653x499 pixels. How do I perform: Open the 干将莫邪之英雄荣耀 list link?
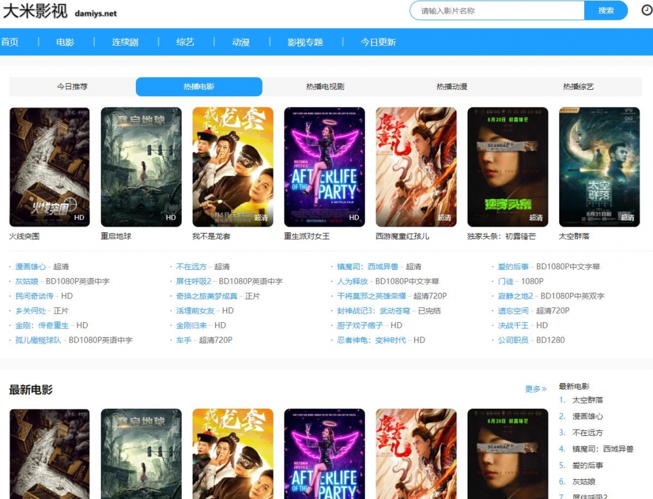[372, 296]
